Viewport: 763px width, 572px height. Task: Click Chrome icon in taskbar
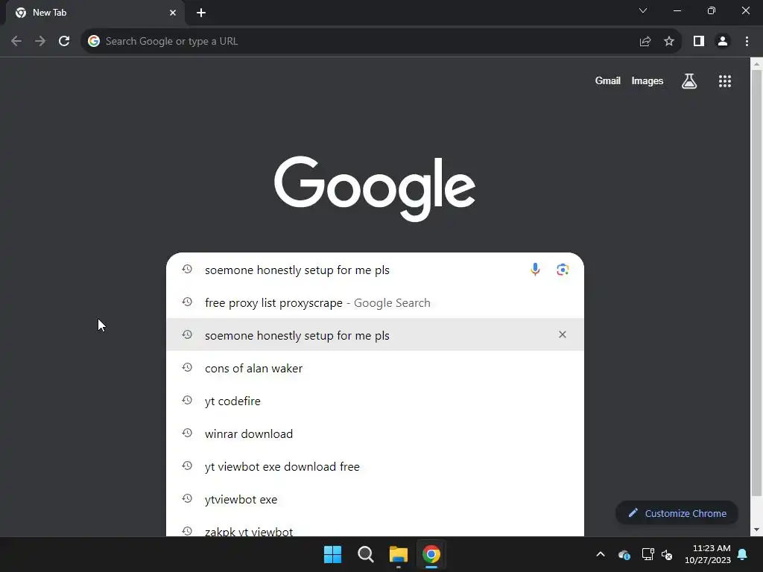[x=431, y=554]
